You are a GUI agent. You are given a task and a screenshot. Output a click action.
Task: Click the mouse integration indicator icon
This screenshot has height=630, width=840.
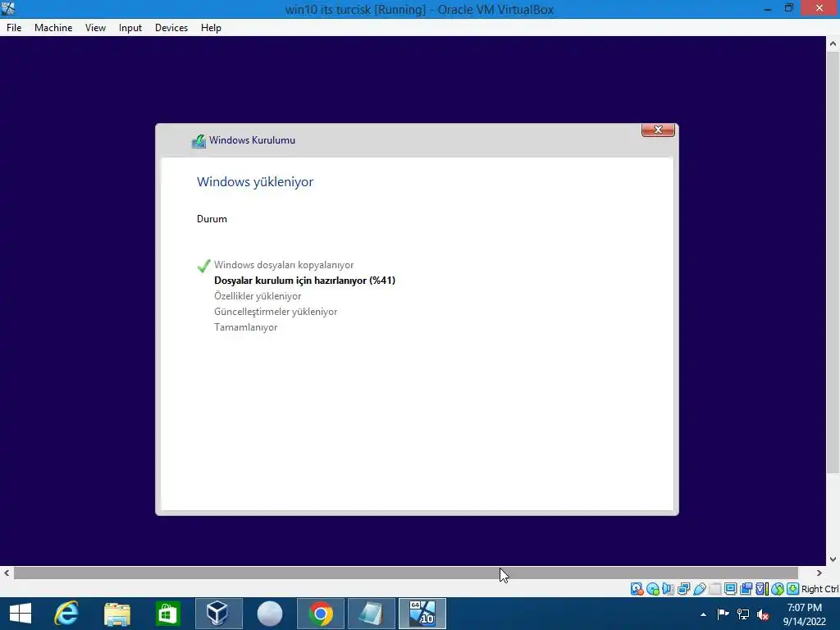coord(778,589)
